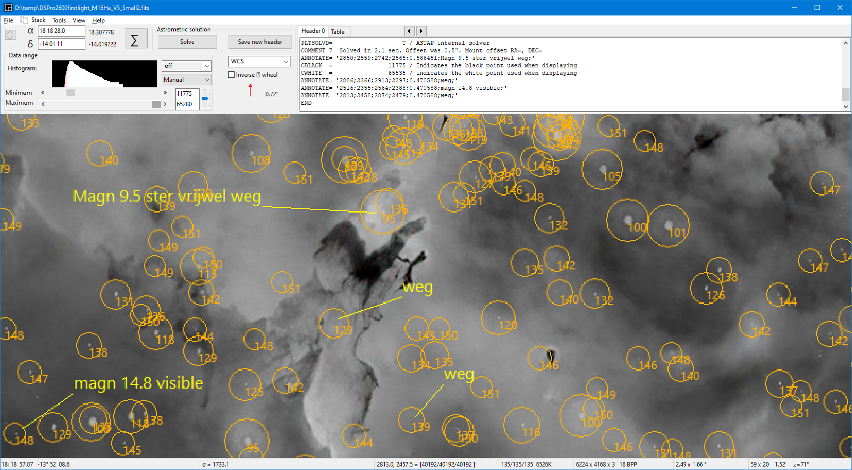Click star circle labeled 100 beside 101

(x=627, y=220)
